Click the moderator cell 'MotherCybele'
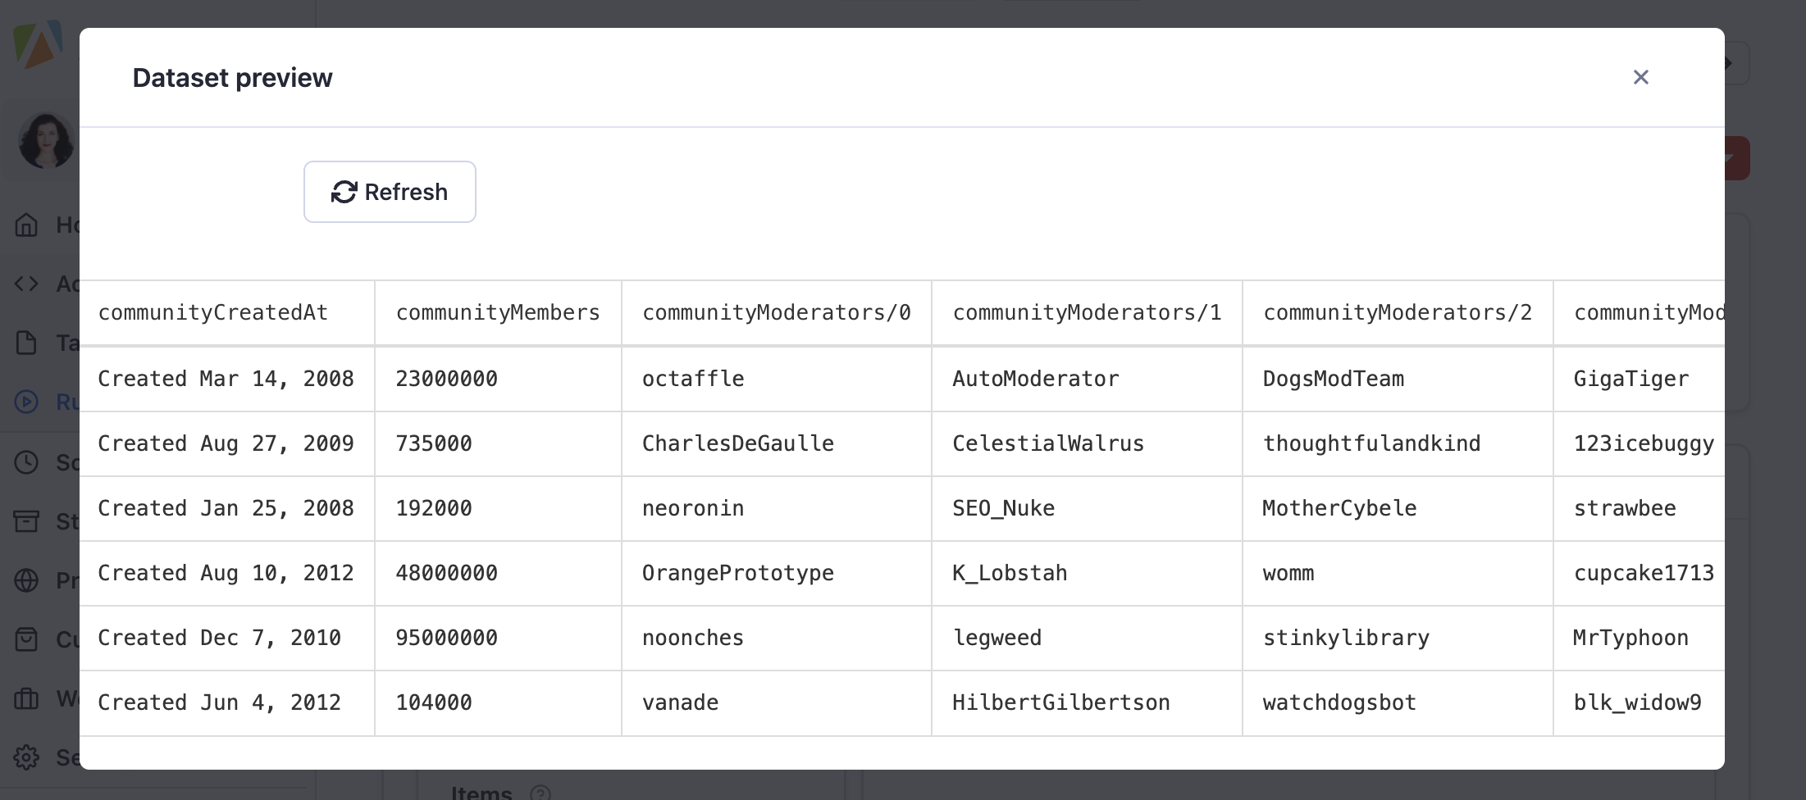Screen dimensions: 1806x800 pyautogui.click(x=1398, y=508)
